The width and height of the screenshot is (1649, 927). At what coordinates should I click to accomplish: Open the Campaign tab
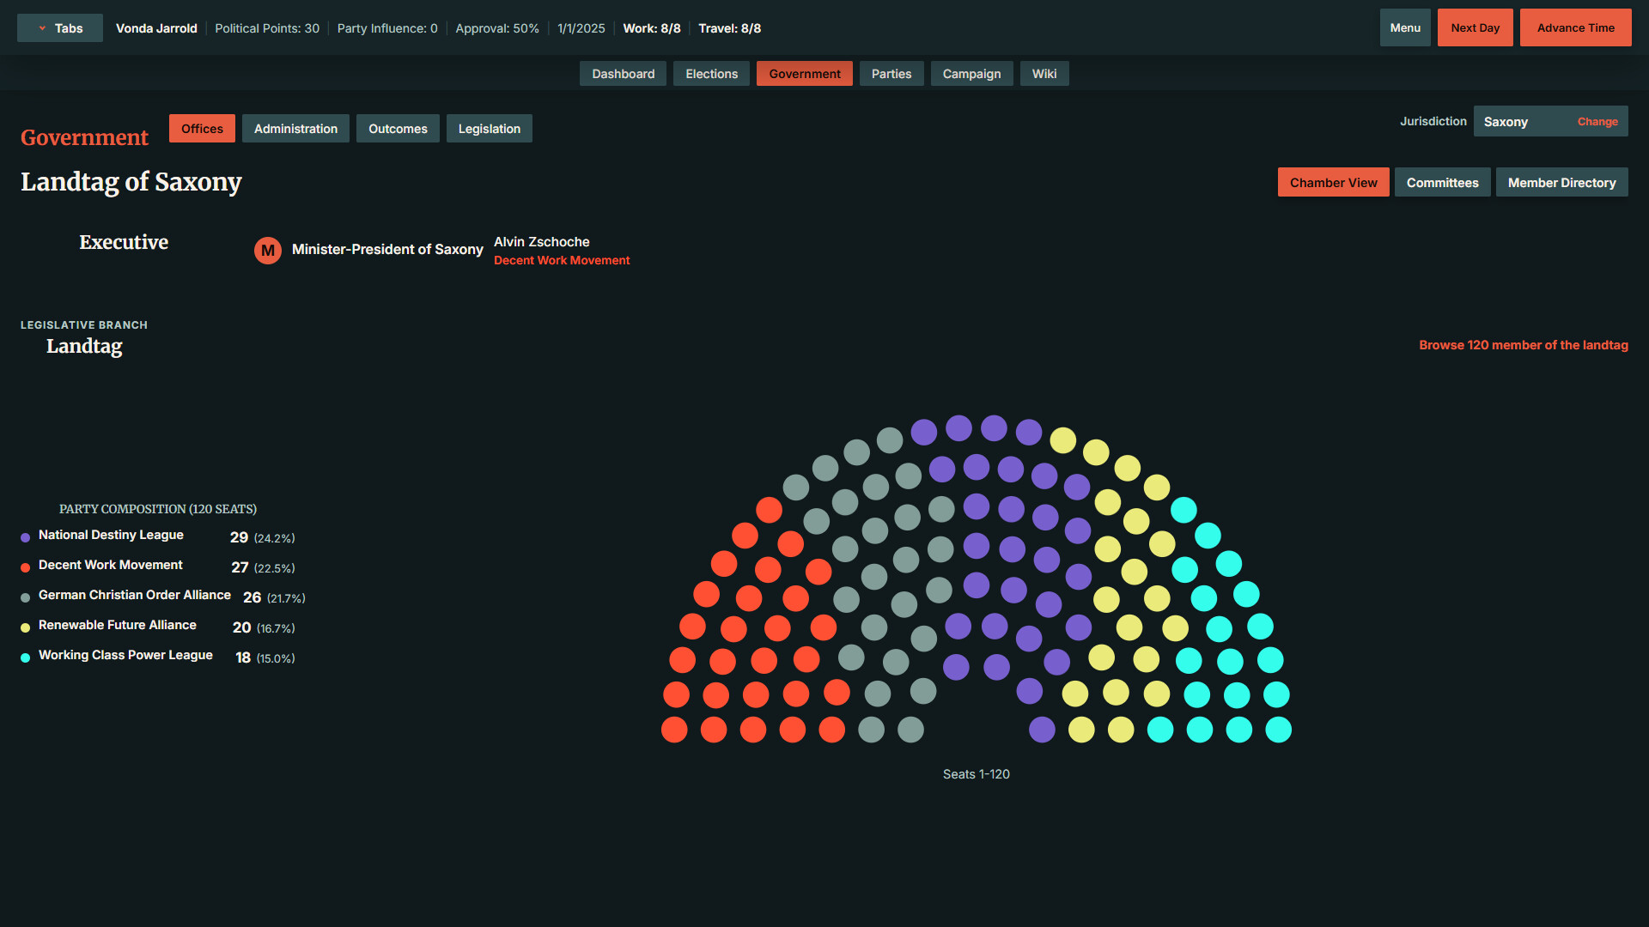tap(971, 74)
